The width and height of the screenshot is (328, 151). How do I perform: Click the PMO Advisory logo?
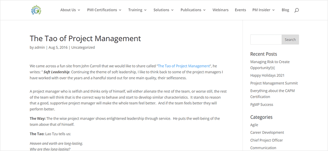pyautogui.click(x=36, y=10)
